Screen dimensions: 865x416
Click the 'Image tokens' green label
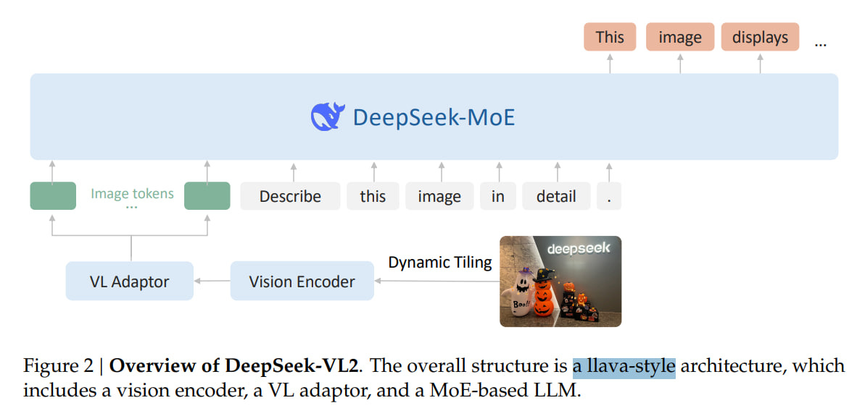[x=133, y=194]
